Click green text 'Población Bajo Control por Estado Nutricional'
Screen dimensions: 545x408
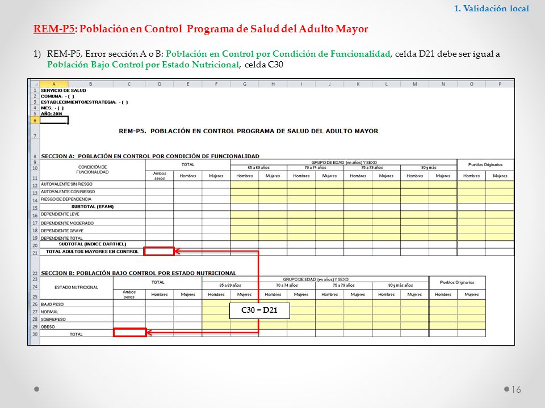[143, 65]
